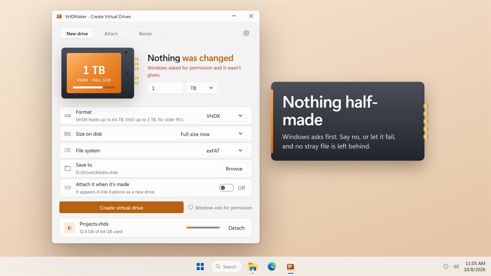This screenshot has height=276, width=491.
Task: Open the TB size unit dropdown
Action: click(202, 88)
